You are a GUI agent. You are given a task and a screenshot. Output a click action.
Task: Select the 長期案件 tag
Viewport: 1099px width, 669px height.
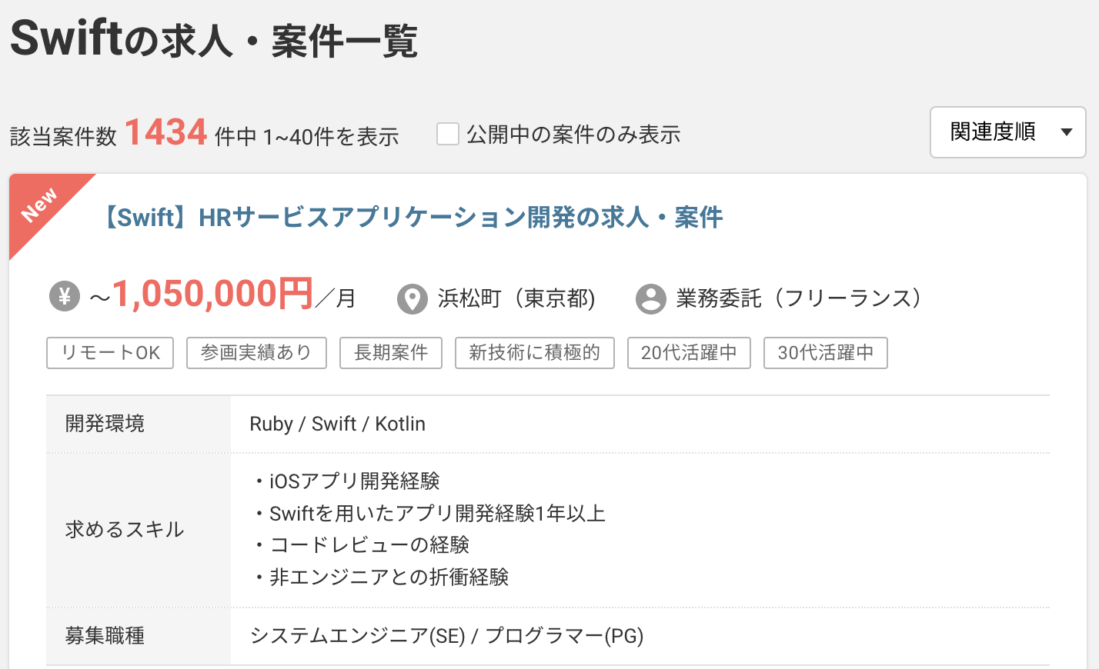[391, 353]
